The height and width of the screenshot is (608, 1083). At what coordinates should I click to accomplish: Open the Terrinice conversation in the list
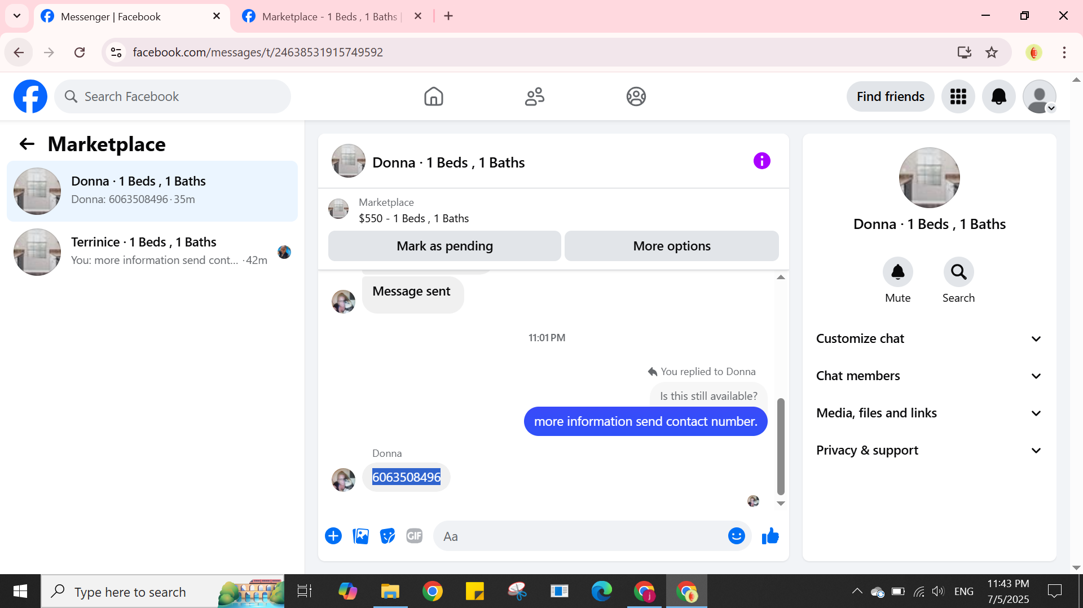coord(152,252)
